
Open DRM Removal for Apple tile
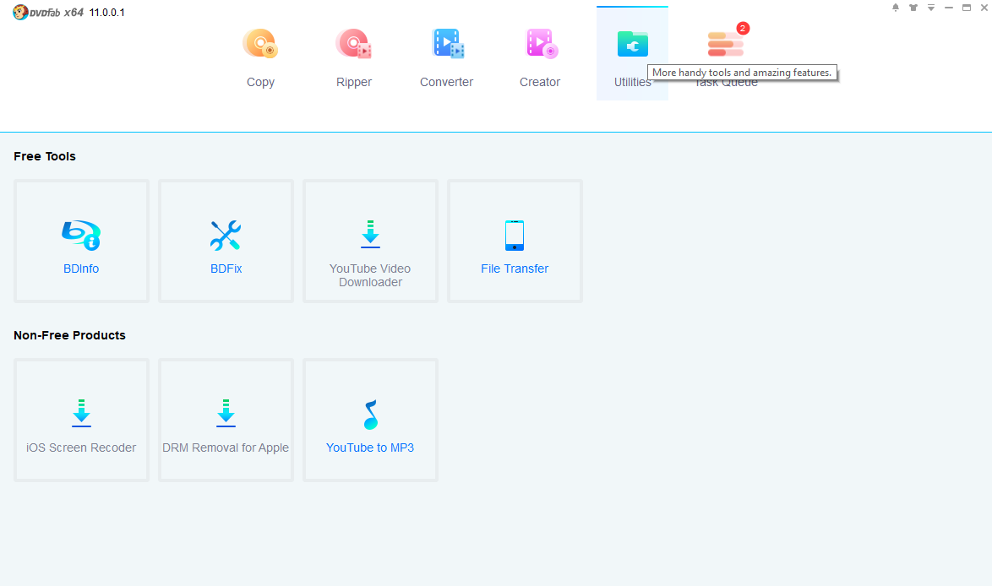[226, 420]
